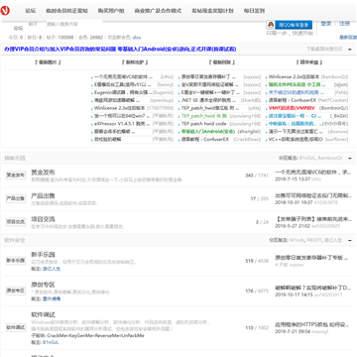Open the 软件调试 board title
The width and height of the screenshot is (357, 357).
[43, 314]
